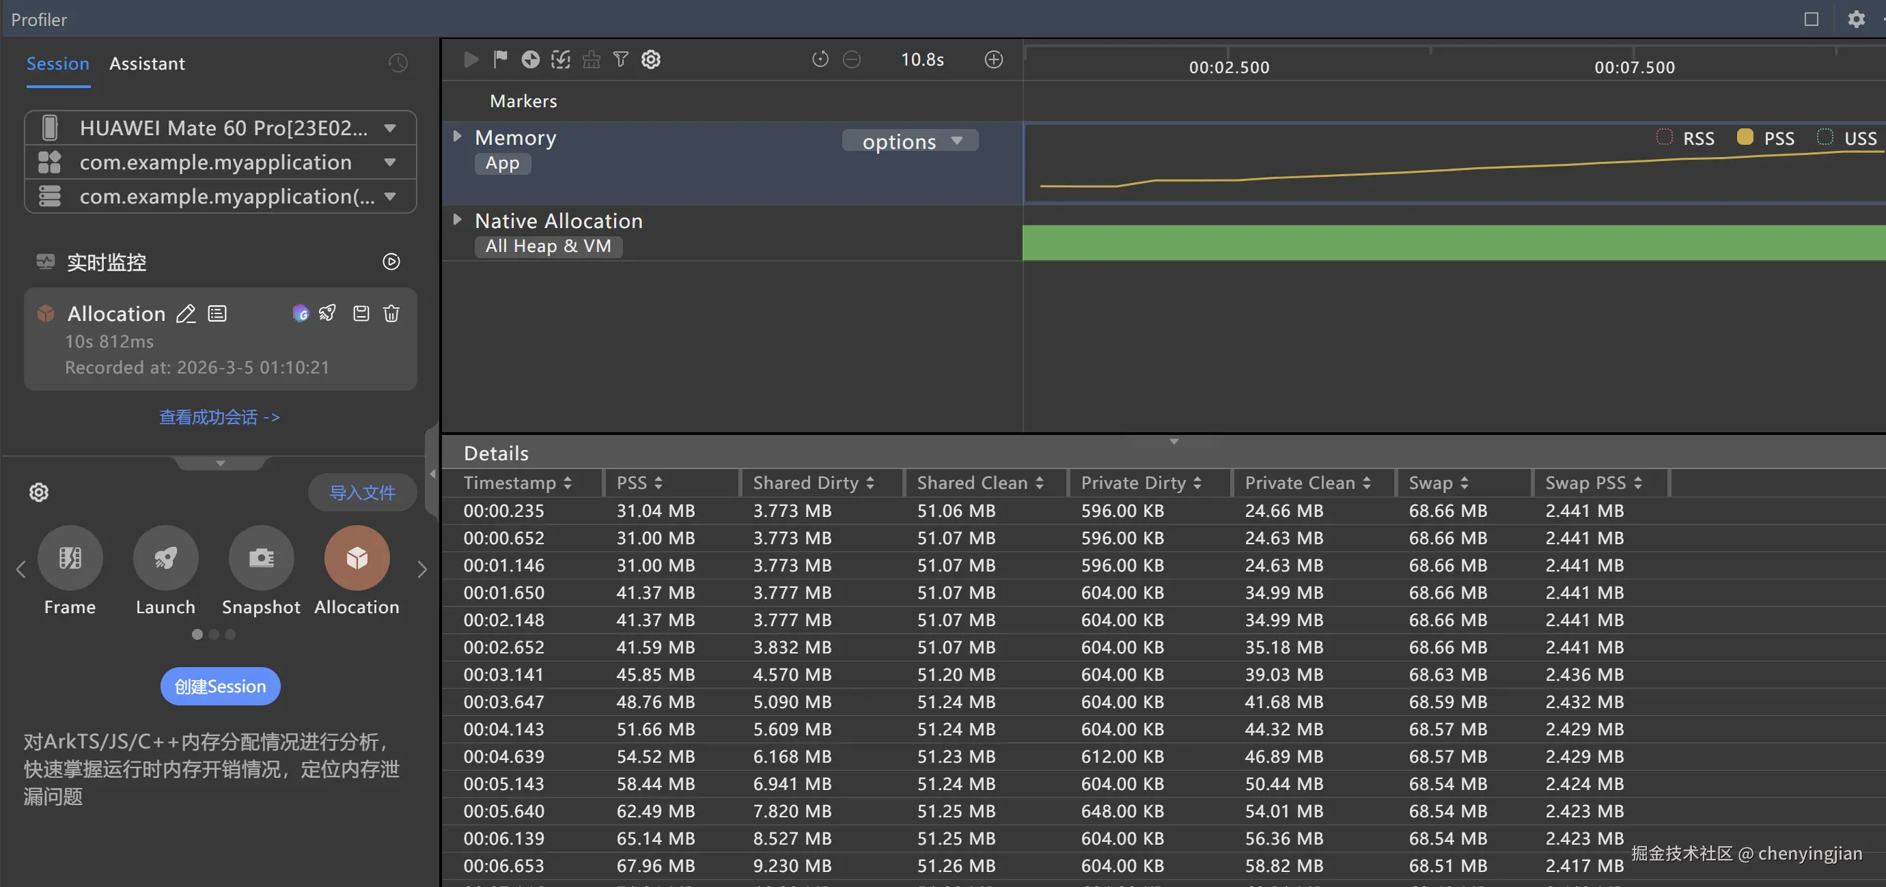Switch to the Assistant tab
The width and height of the screenshot is (1886, 887).
tap(147, 64)
